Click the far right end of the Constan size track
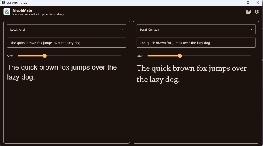Image resolution: width=263 pixels, height=146 pixels. coord(250,56)
